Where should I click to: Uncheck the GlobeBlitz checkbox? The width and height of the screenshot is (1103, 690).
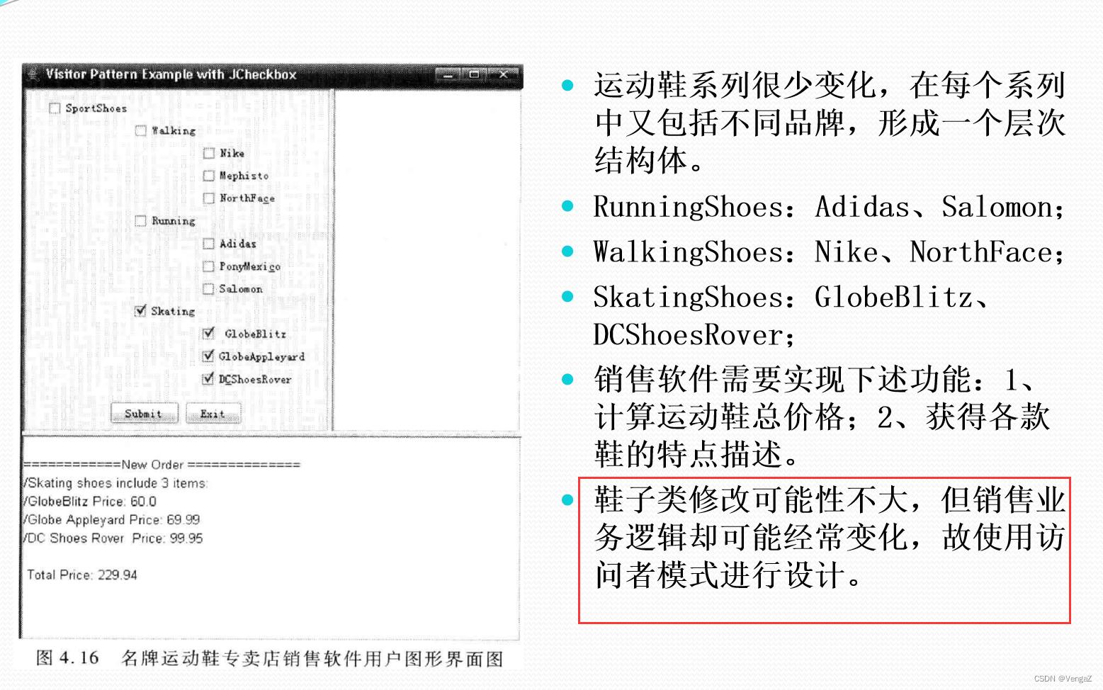[209, 334]
